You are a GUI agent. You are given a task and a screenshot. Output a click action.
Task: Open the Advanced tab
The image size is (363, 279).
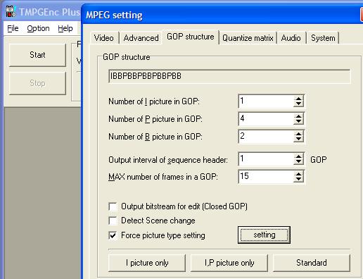(x=141, y=38)
